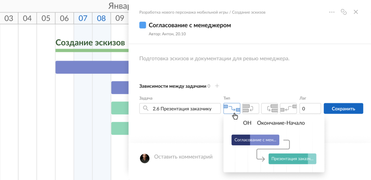371x180 pixels.
Task: Click the «Окончание-Начало» tooltip label
Action: point(281,123)
